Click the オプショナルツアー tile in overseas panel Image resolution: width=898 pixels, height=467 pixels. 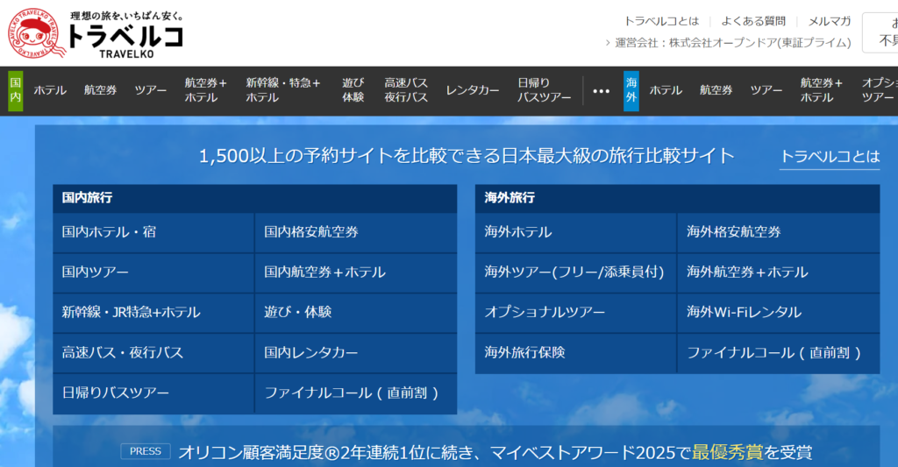(x=575, y=312)
